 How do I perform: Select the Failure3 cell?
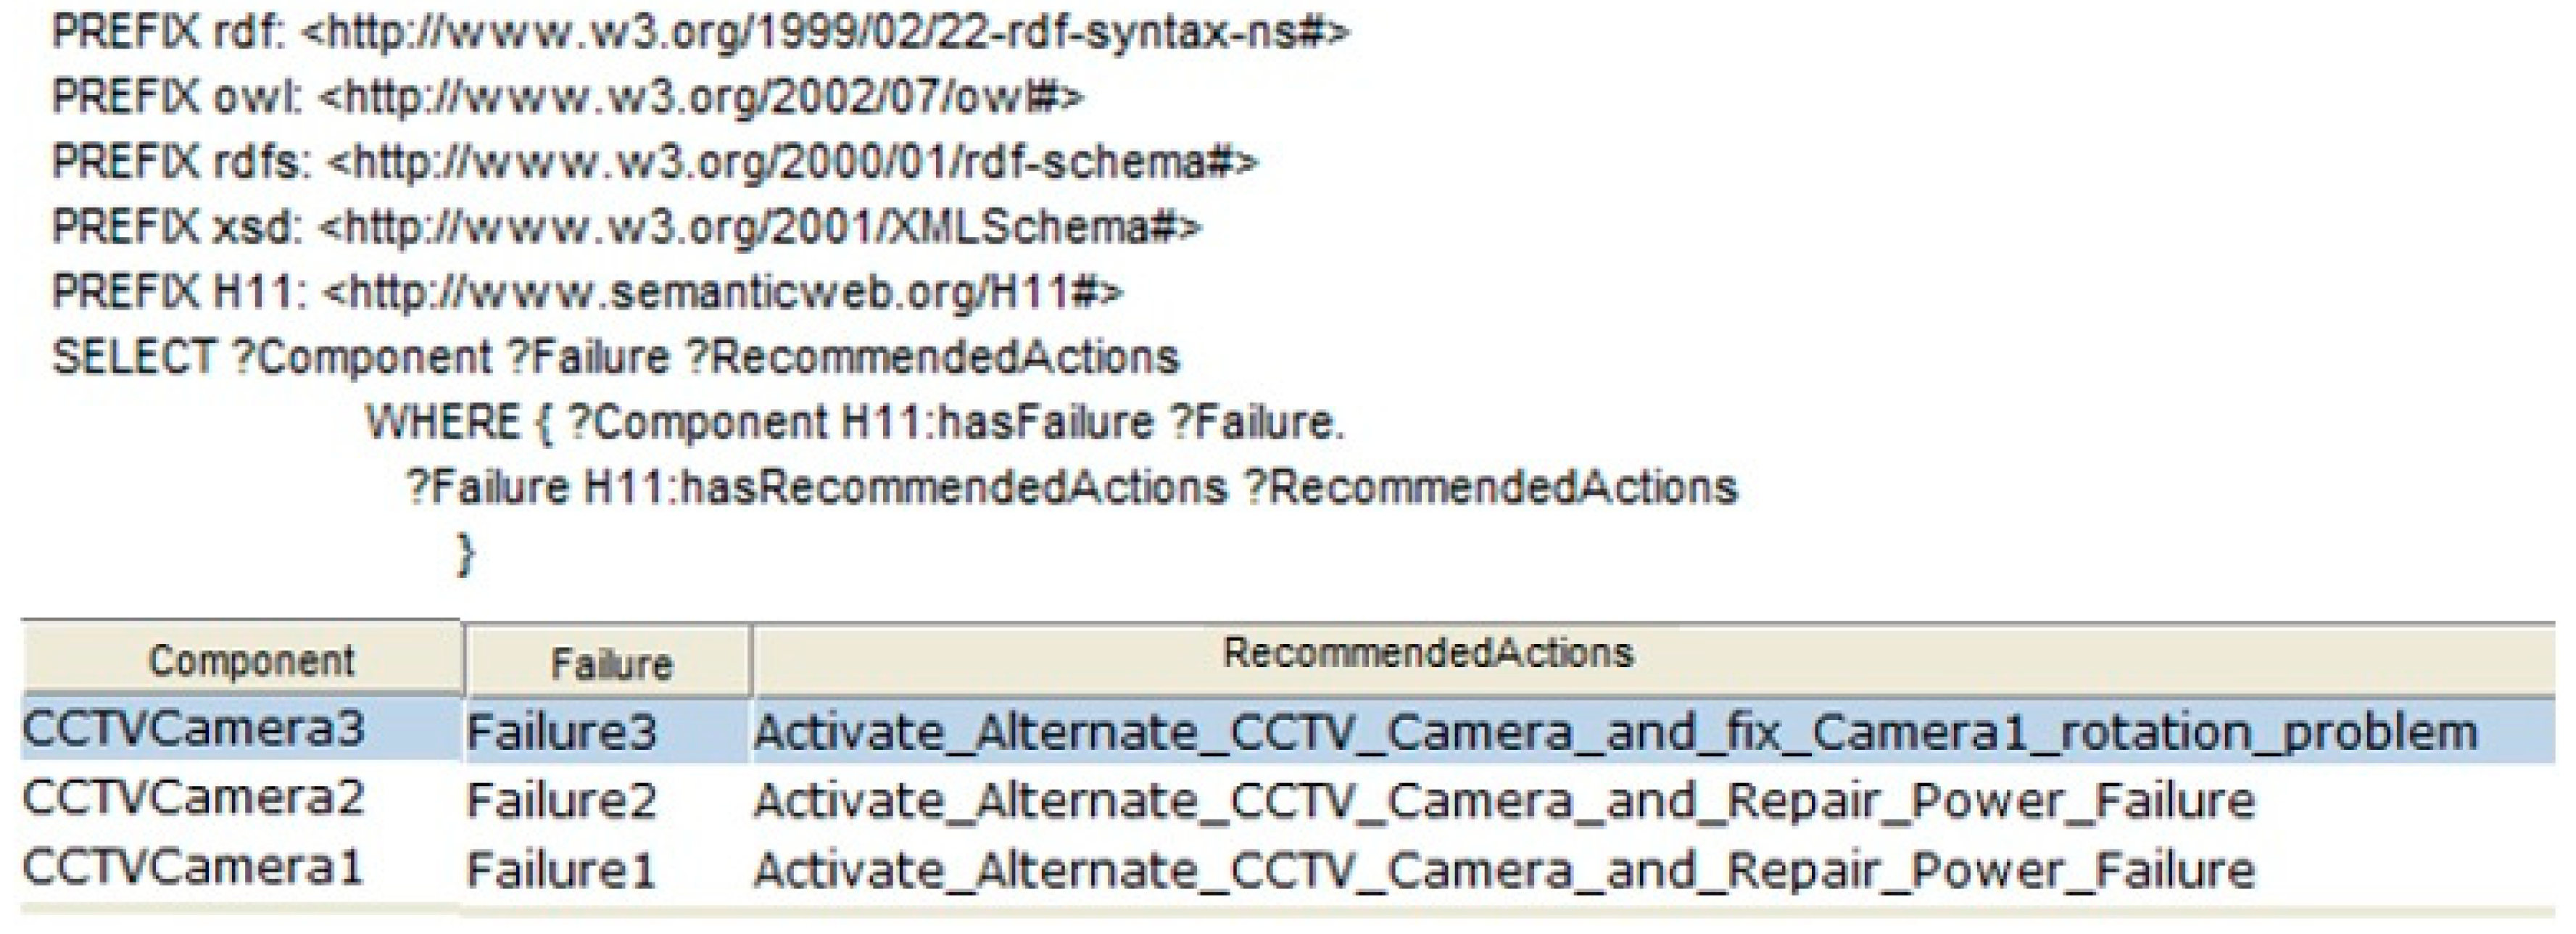pos(561,732)
